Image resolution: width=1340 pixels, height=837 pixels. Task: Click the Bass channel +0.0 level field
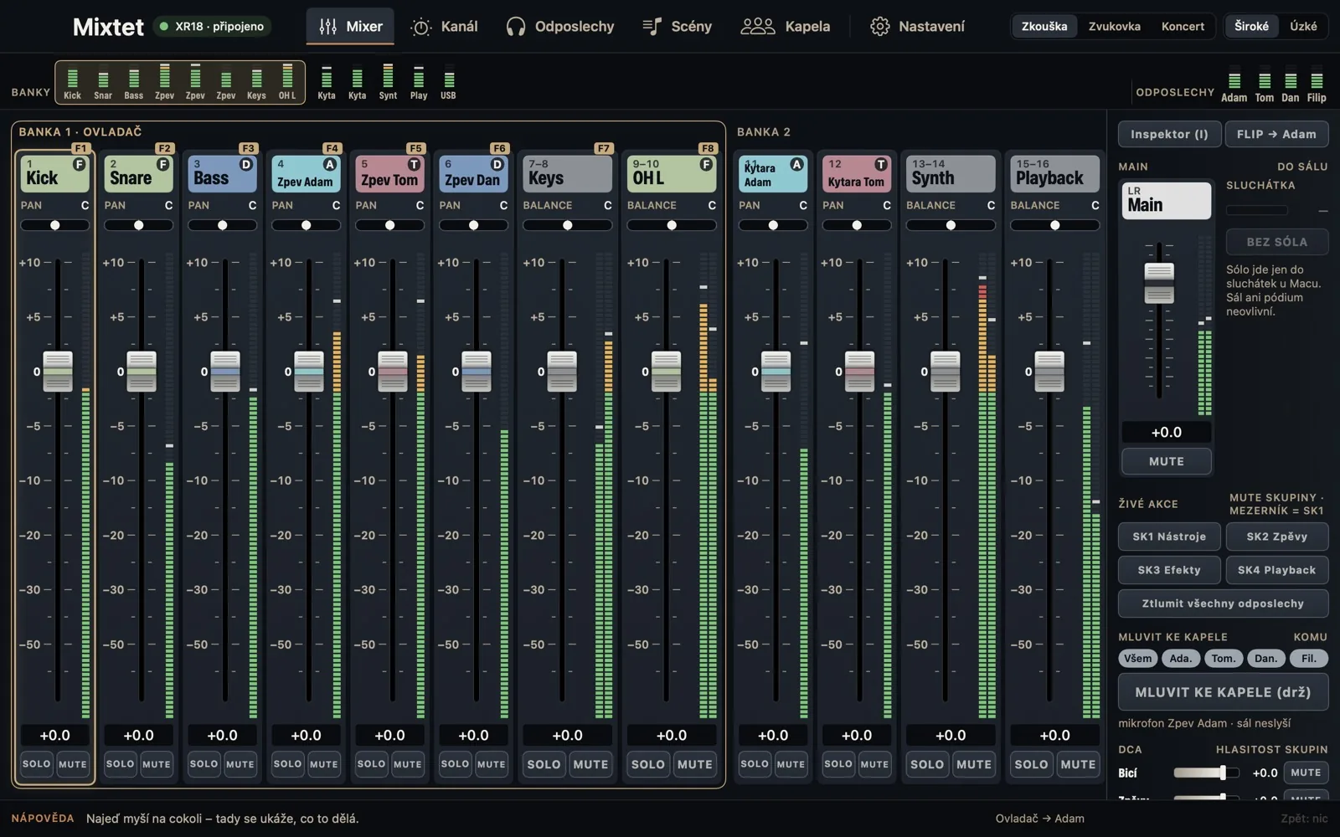pyautogui.click(x=223, y=735)
